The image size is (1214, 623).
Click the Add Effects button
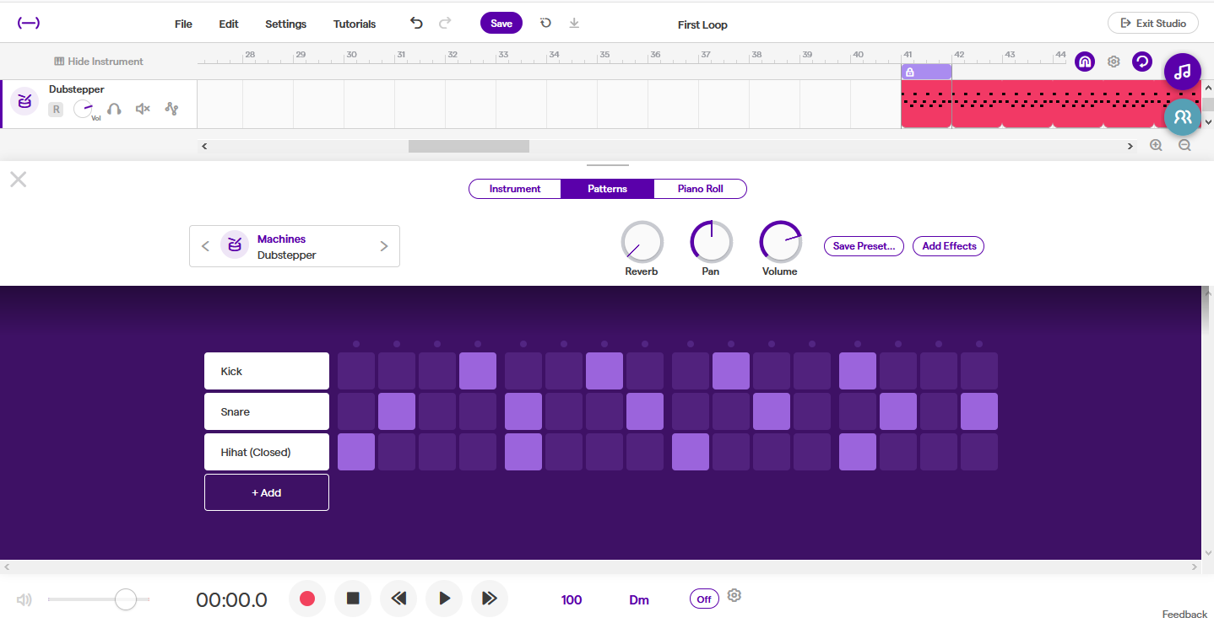(948, 246)
